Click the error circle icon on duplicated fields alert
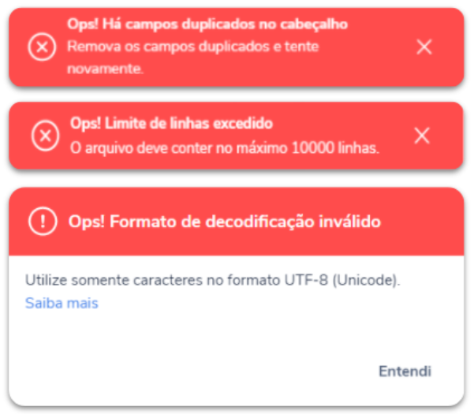 [42, 47]
